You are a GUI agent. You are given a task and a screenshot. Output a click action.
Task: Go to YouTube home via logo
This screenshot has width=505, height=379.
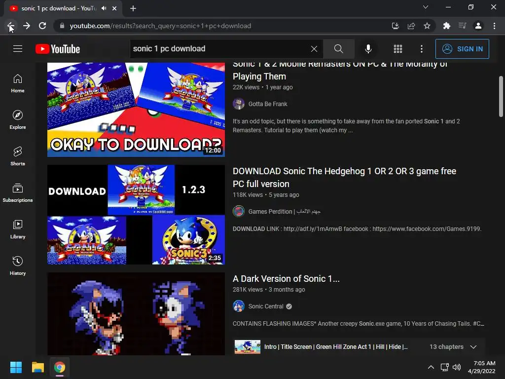coord(58,49)
